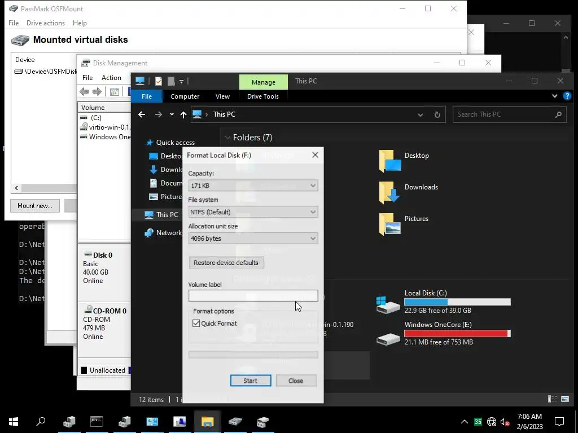Click the muted volume tray icon
The height and width of the screenshot is (433, 578).
click(505, 422)
